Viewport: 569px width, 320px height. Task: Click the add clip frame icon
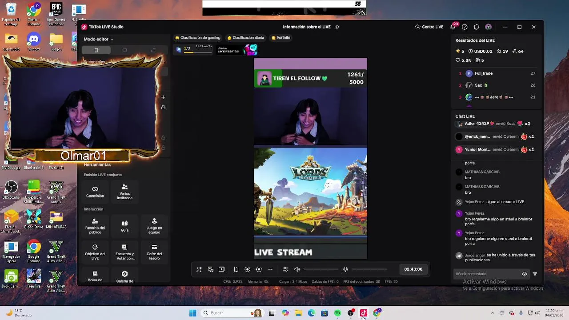222,269
